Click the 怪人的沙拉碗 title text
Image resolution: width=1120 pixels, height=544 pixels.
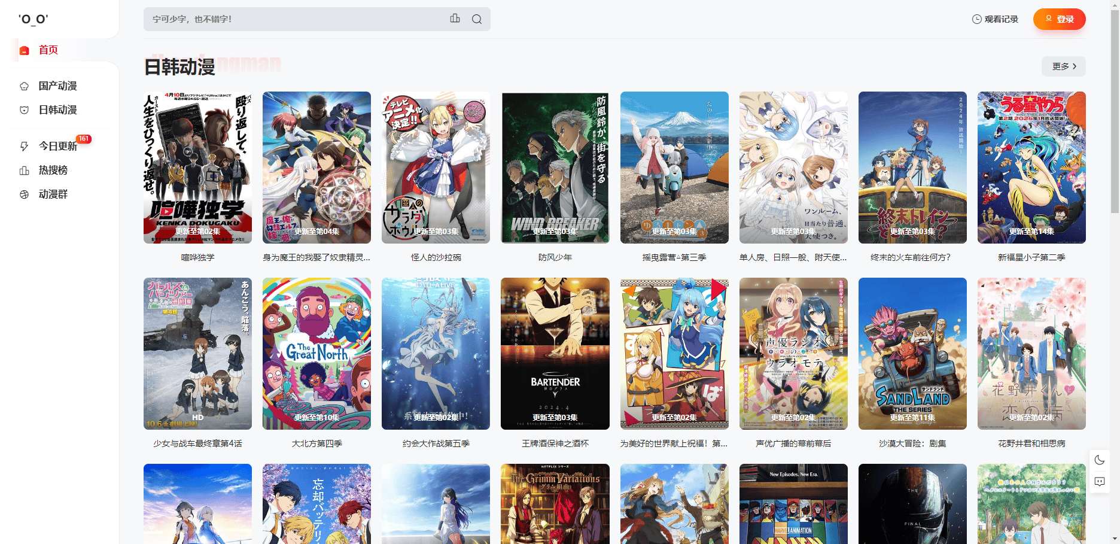coord(436,257)
